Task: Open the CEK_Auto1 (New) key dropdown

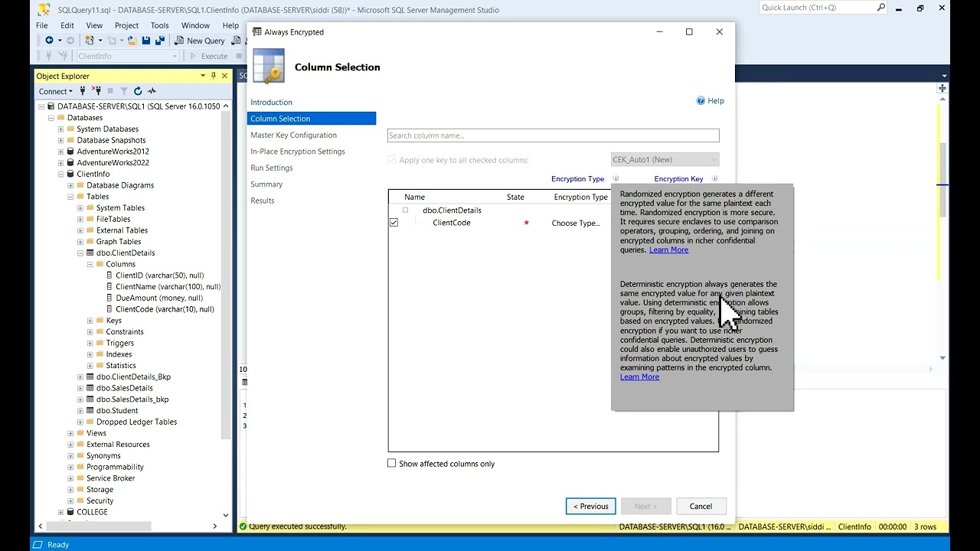Action: click(x=665, y=159)
